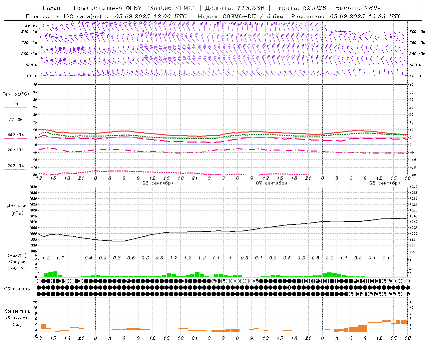This screenshot has height=341, width=427.
Task: Click the "500 гПа" temperature legend entry
Action: click(16, 166)
